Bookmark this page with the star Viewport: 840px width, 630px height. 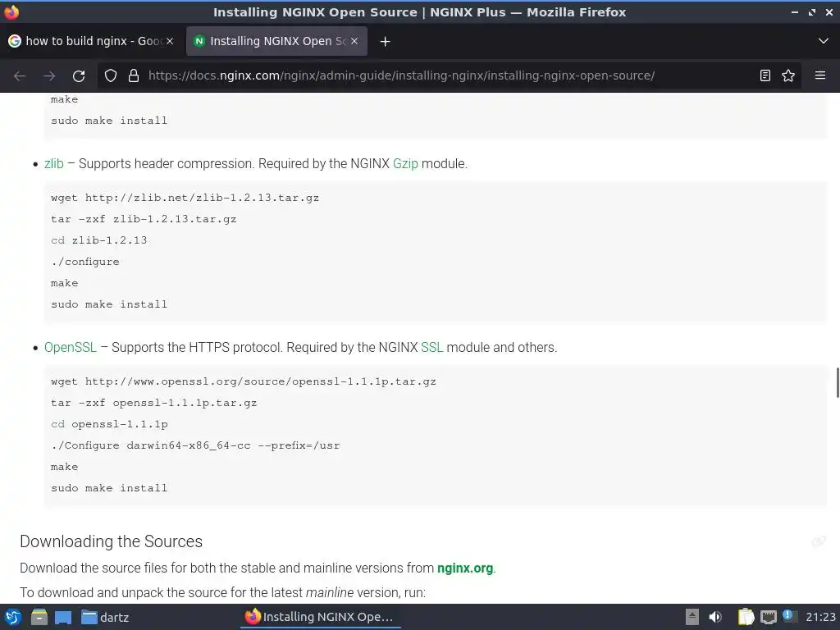pos(788,75)
